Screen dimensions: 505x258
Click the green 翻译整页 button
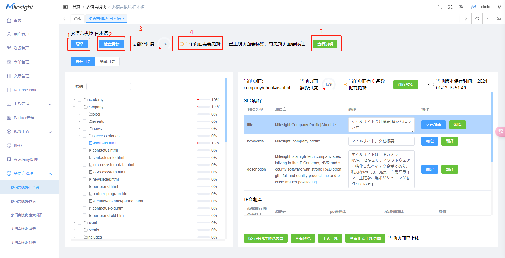click(405, 85)
